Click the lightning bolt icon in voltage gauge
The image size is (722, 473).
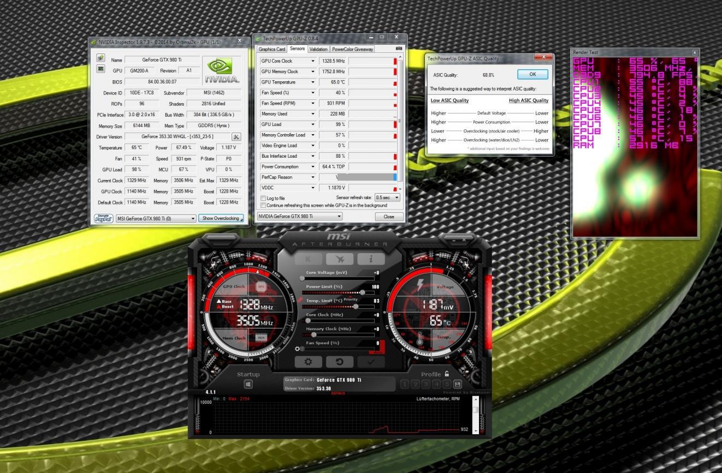[420, 286]
